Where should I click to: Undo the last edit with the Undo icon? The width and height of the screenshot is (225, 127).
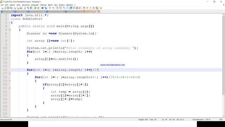click(x=35, y=8)
